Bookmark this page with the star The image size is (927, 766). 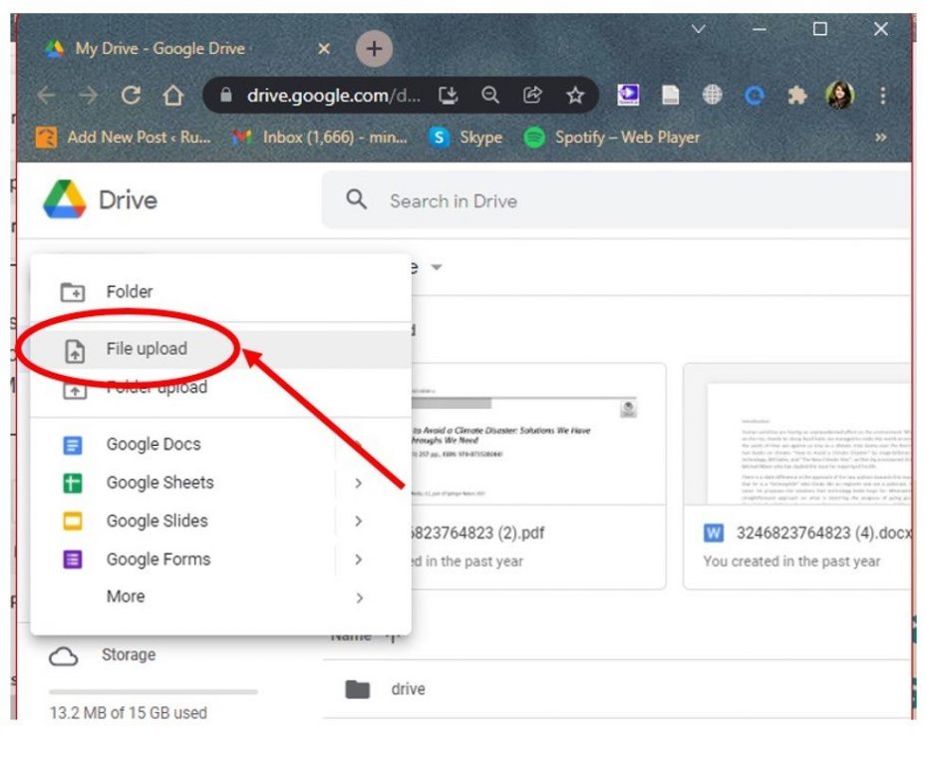coord(575,95)
